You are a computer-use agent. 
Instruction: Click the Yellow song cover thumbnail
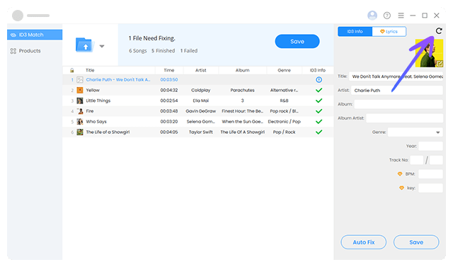point(80,90)
